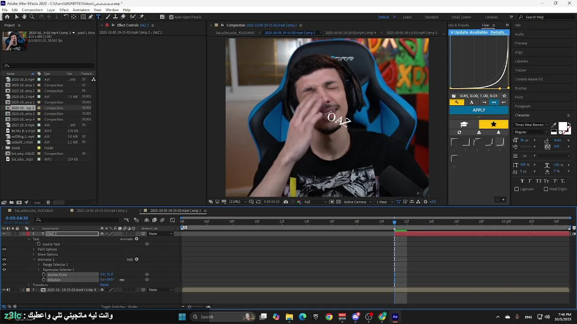The width and height of the screenshot is (577, 324).
Task: Select the Hand tool
Action: point(24,17)
